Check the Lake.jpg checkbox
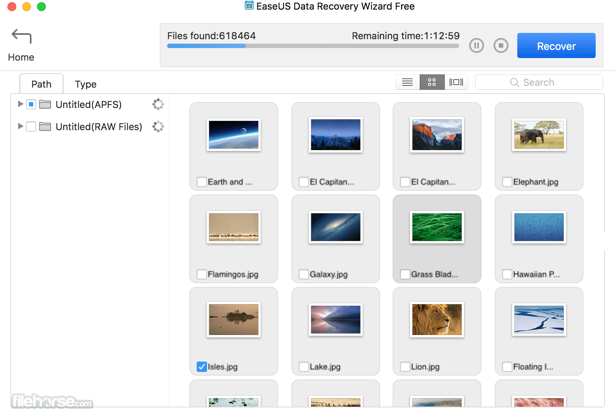Viewport: 616px width, 420px height. coord(304,367)
